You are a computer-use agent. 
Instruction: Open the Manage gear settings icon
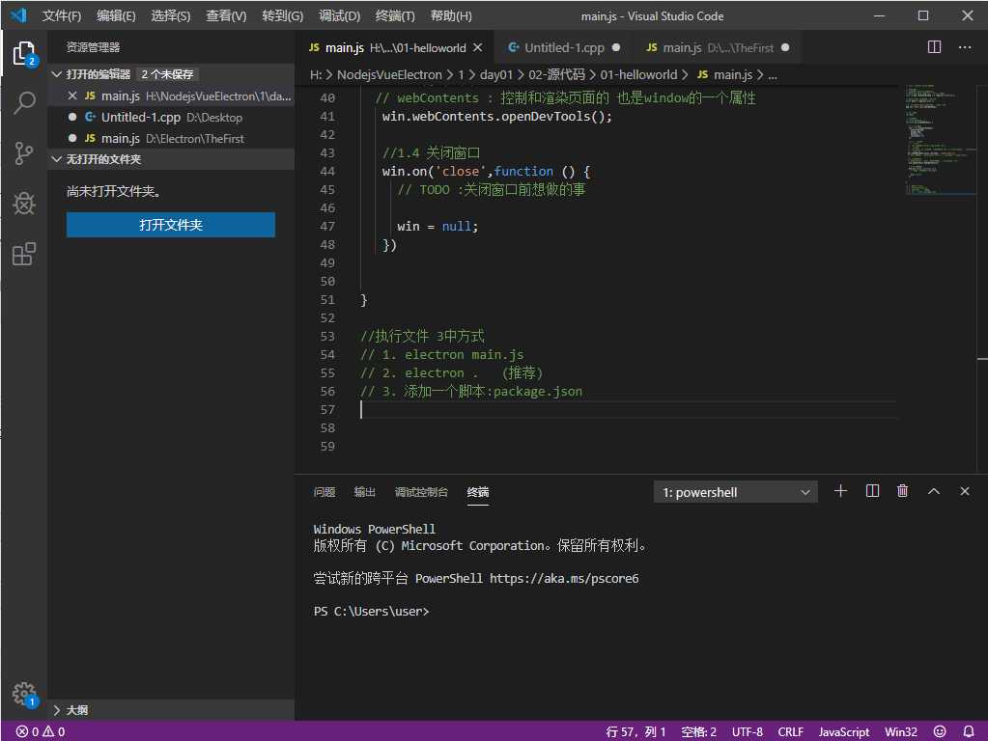click(x=24, y=695)
